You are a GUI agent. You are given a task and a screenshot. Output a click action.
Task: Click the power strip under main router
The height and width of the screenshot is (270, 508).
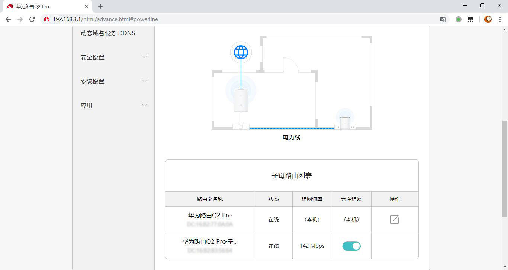point(241,126)
